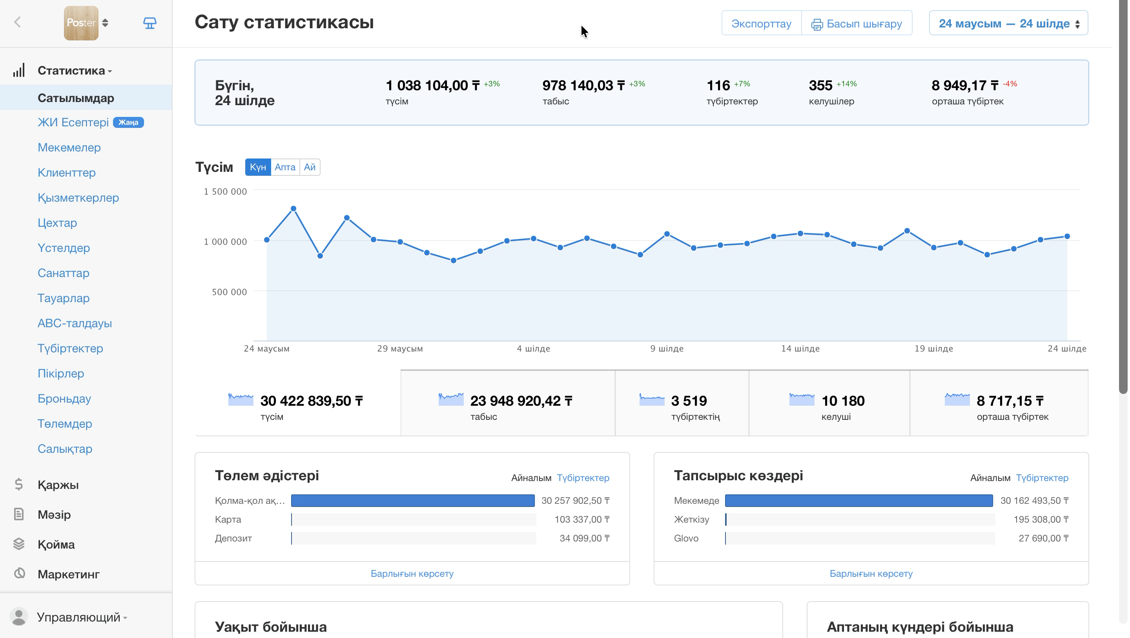Viewport: 1130px width, 638px height.
Task: Click the Управляющий user avatar
Action: point(19,616)
